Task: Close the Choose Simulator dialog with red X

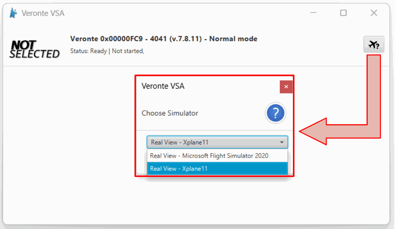Action: tap(286, 87)
